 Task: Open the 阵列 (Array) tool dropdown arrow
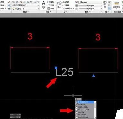(x=5, y=8)
